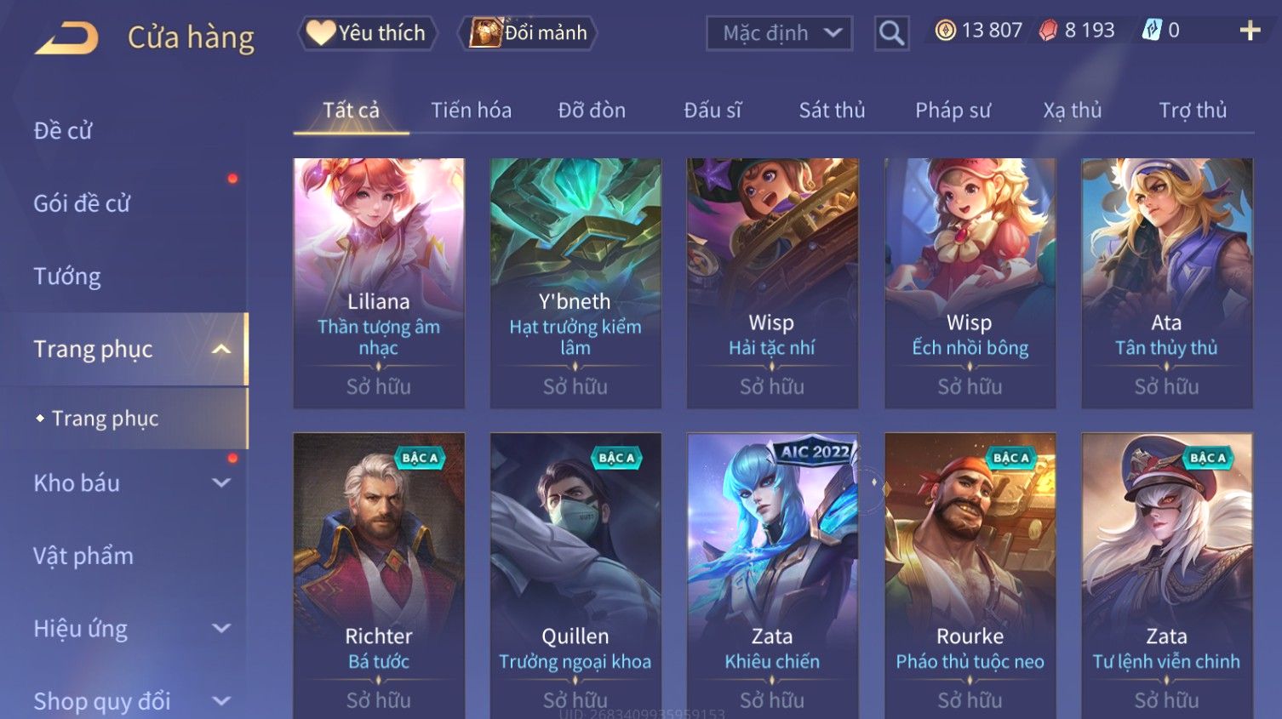Go back using the golden arrow
The image size is (1282, 719).
click(66, 38)
